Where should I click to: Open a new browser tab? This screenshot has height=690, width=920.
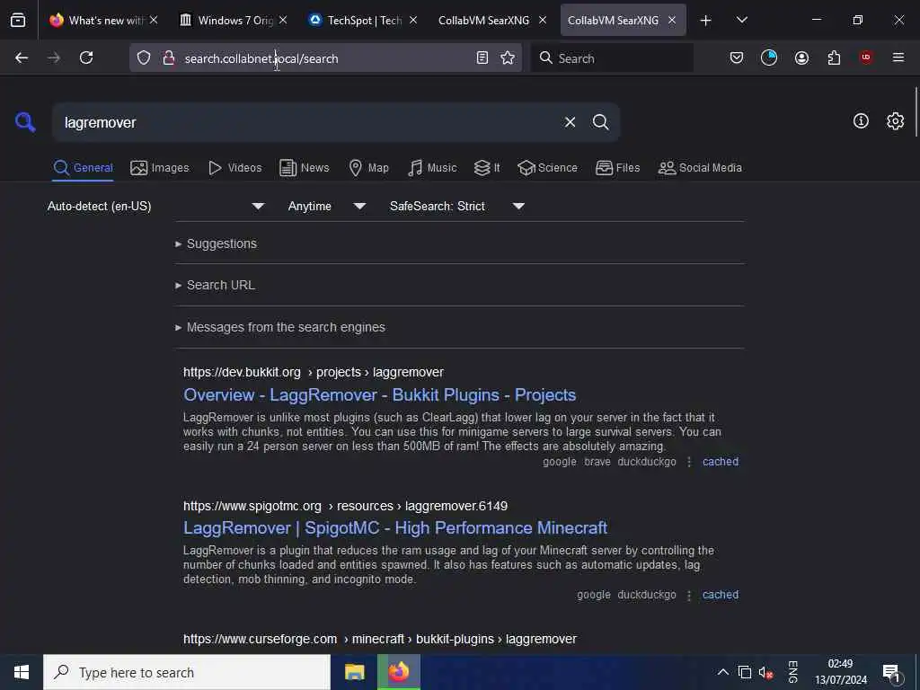(706, 21)
